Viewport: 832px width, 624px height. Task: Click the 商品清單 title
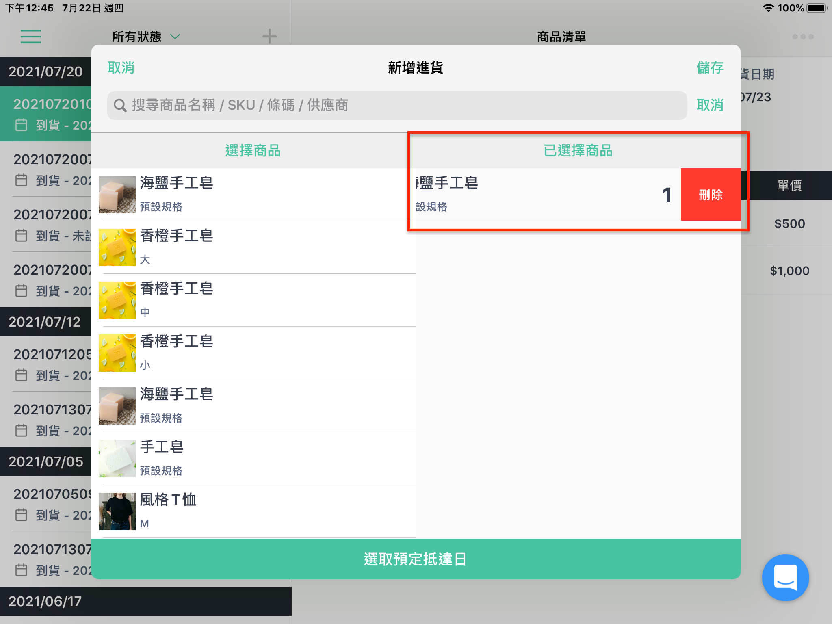561,37
